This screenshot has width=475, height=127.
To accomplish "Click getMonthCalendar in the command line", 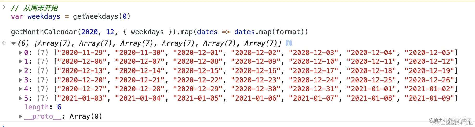I will coord(44,32).
